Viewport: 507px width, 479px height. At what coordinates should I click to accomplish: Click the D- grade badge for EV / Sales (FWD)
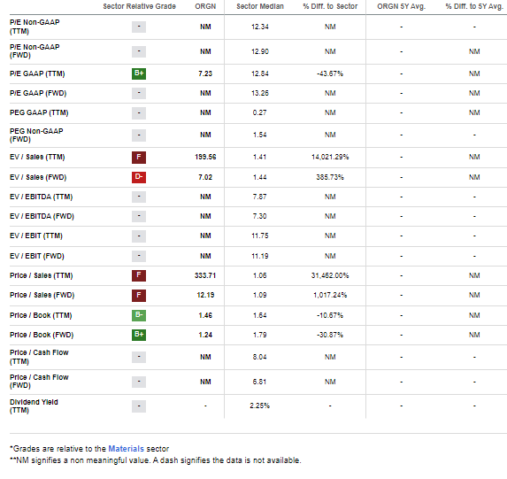(139, 177)
